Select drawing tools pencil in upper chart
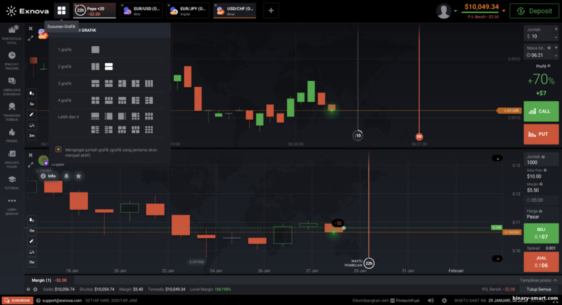Viewport: 562px width, 305px height. pos(32,115)
